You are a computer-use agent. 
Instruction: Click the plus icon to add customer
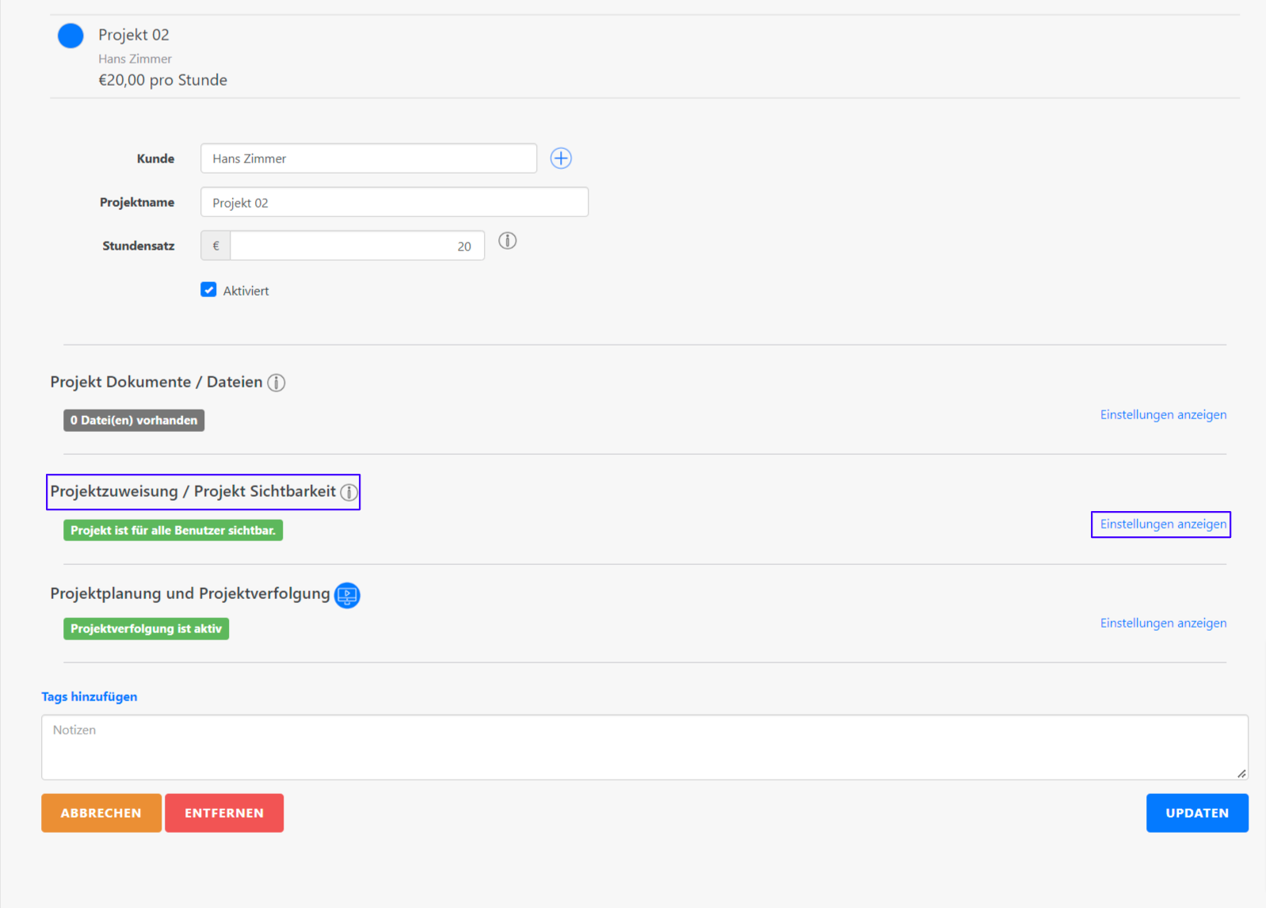[561, 158]
